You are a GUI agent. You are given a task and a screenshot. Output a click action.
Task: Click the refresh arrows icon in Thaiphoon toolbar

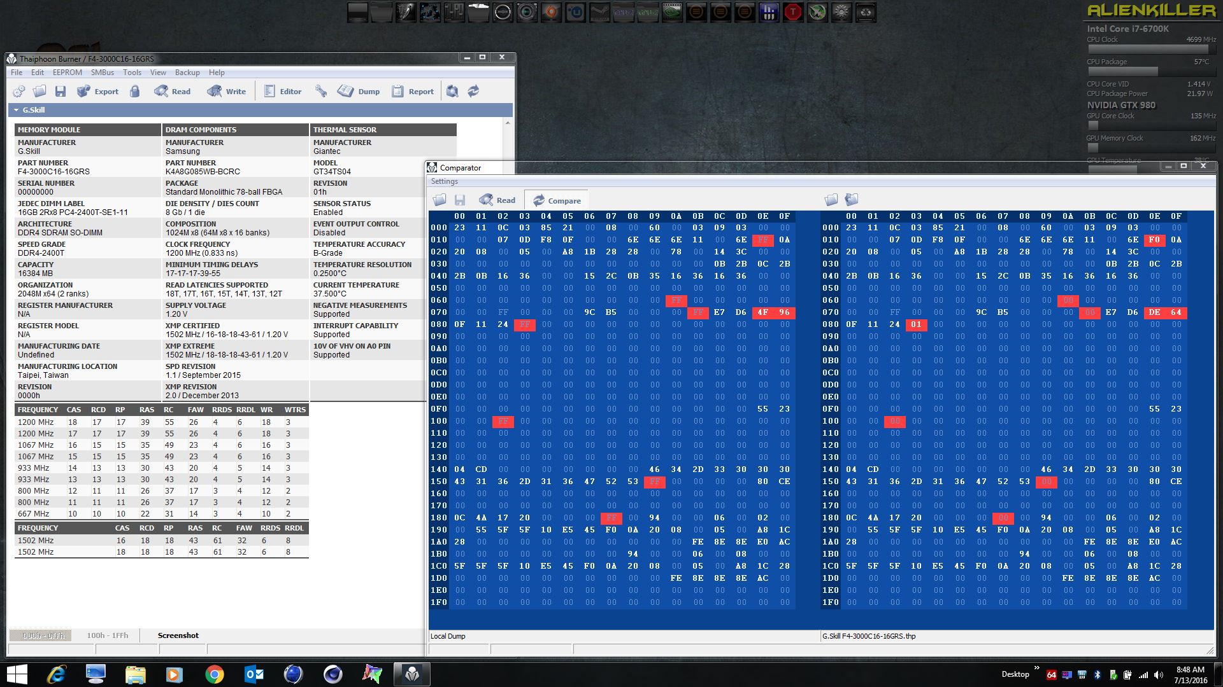click(x=473, y=92)
